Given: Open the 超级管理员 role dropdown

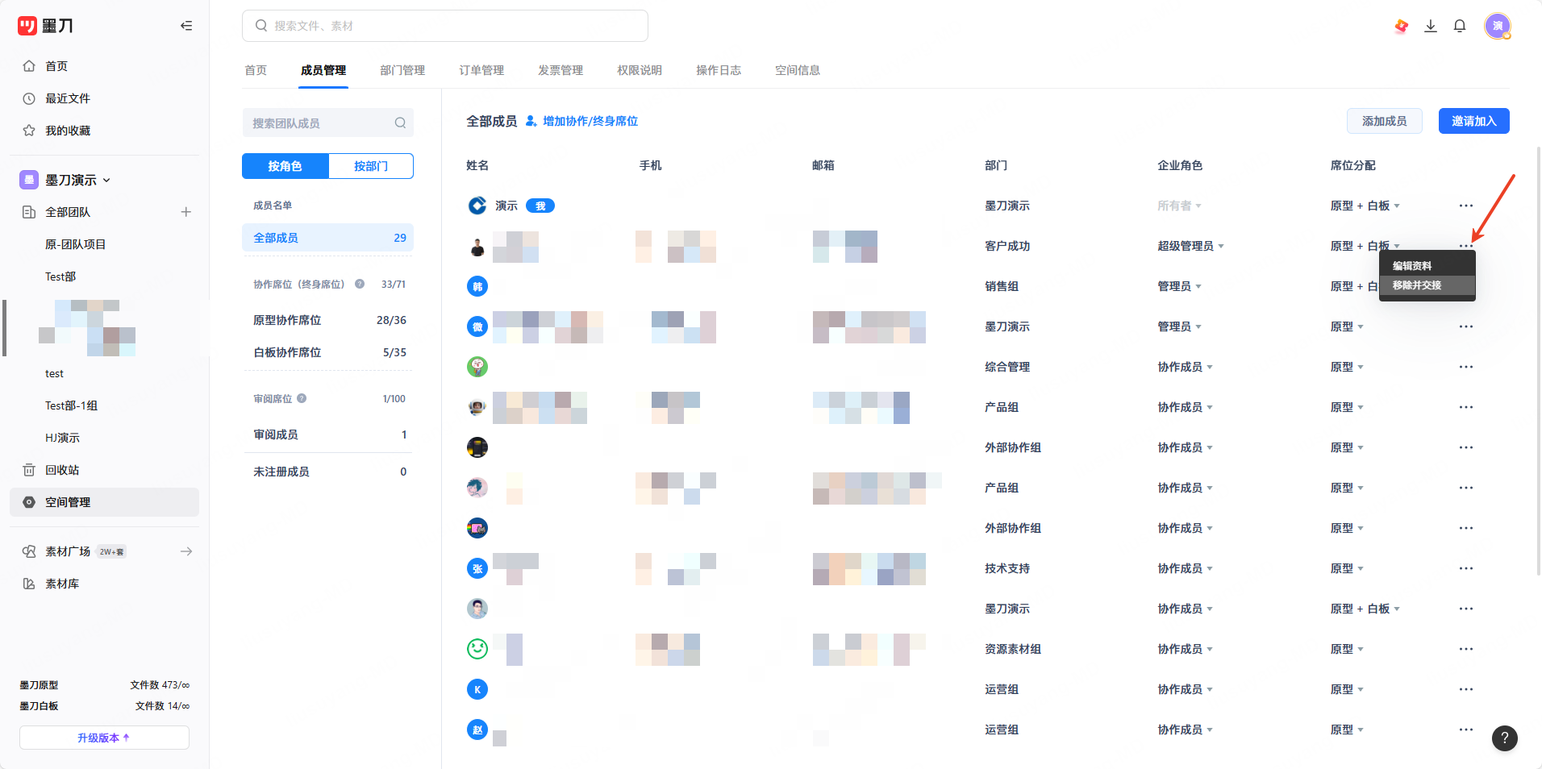Looking at the screenshot, I should pos(1190,246).
